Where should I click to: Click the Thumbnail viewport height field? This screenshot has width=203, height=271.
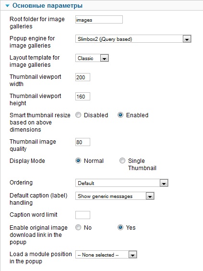83,97
